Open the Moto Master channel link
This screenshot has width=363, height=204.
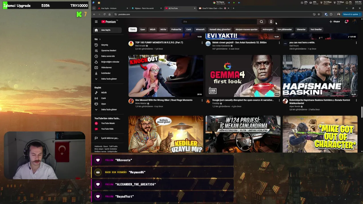click(141, 103)
